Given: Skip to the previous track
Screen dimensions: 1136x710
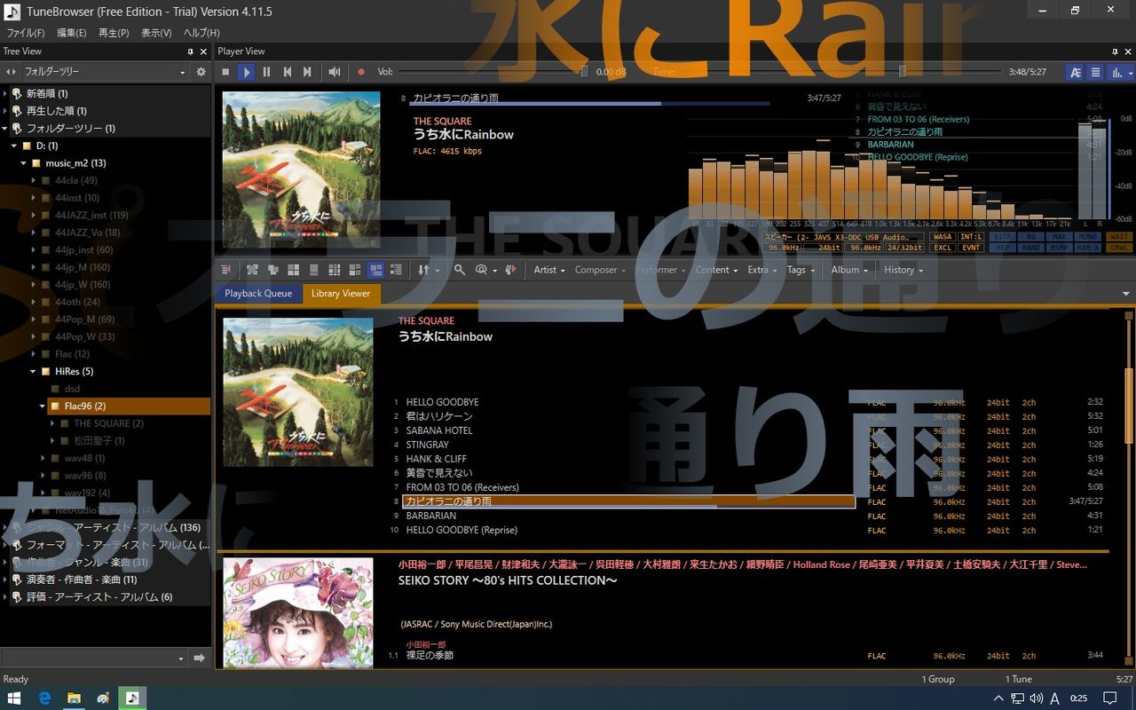Looking at the screenshot, I should [288, 72].
